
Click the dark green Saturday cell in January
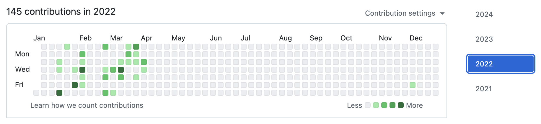[x=59, y=93]
